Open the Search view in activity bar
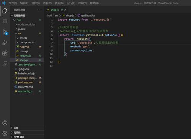191x139 pixels. coord(5,63)
